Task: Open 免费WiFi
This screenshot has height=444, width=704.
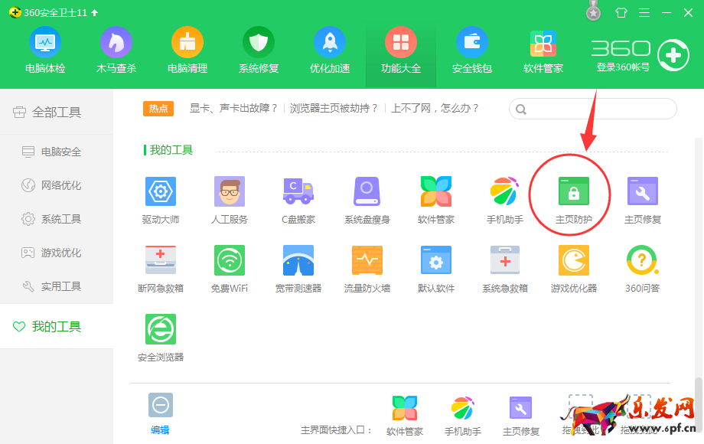Action: (x=229, y=266)
